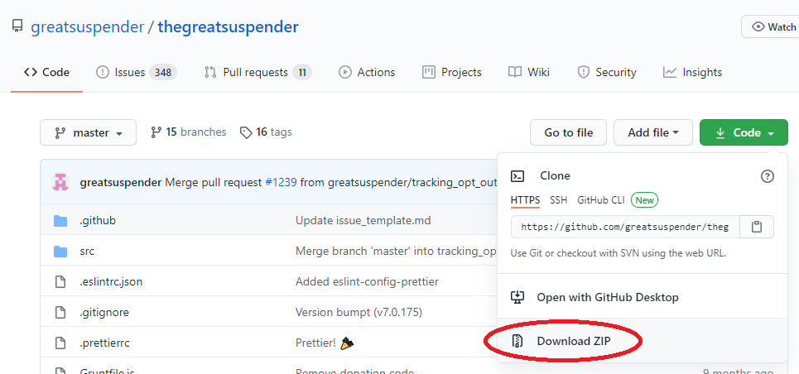Select the SSH clone tab
799x374 pixels.
(559, 200)
